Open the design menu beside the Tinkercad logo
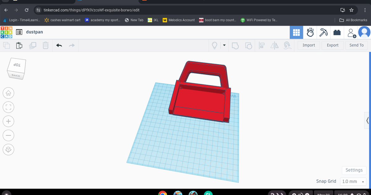This screenshot has width=371, height=195. coord(19,32)
